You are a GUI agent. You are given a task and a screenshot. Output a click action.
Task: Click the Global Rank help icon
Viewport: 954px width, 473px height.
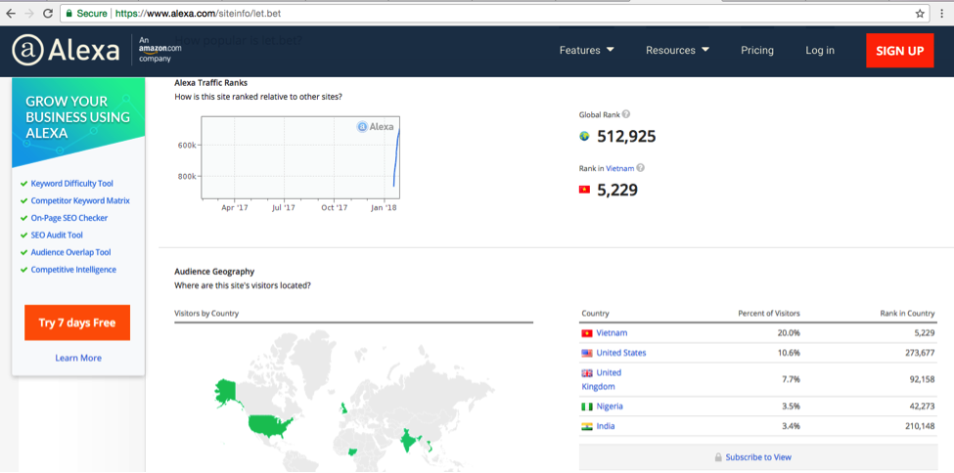pyautogui.click(x=626, y=114)
